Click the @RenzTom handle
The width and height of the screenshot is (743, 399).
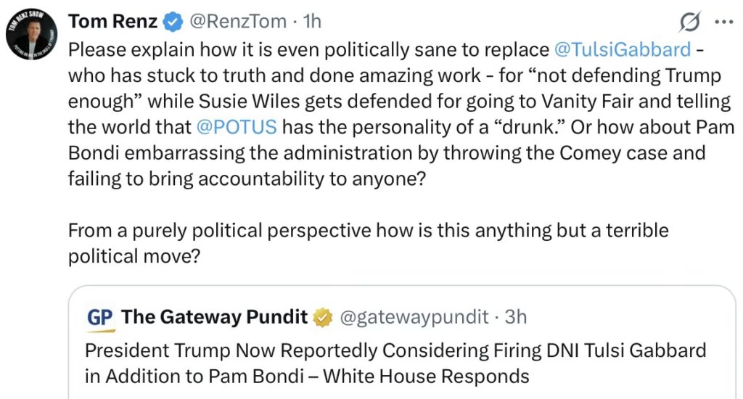[237, 22]
